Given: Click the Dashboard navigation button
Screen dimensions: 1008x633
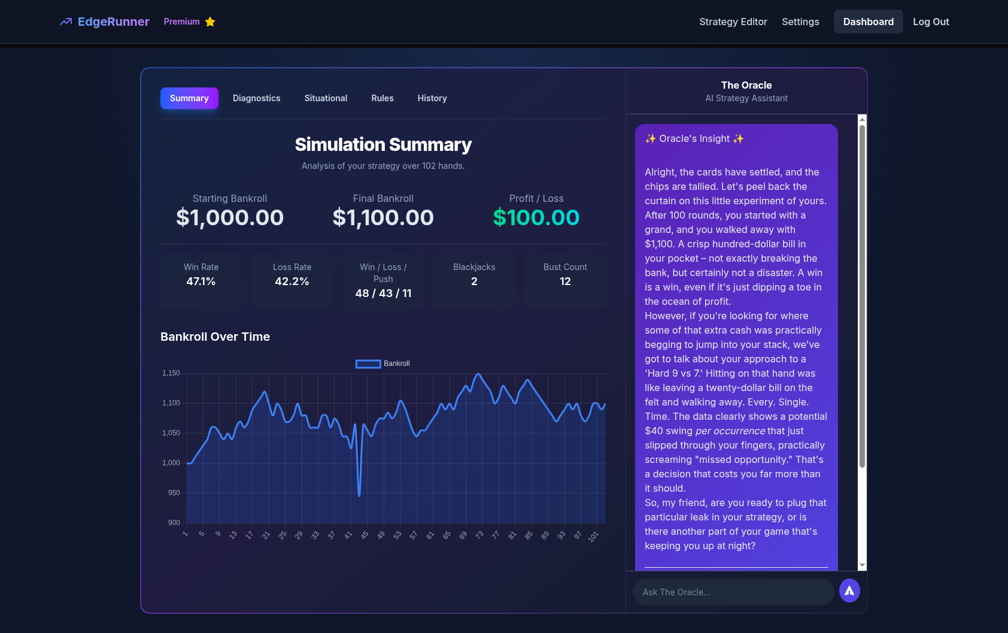Looking at the screenshot, I should click(x=868, y=22).
